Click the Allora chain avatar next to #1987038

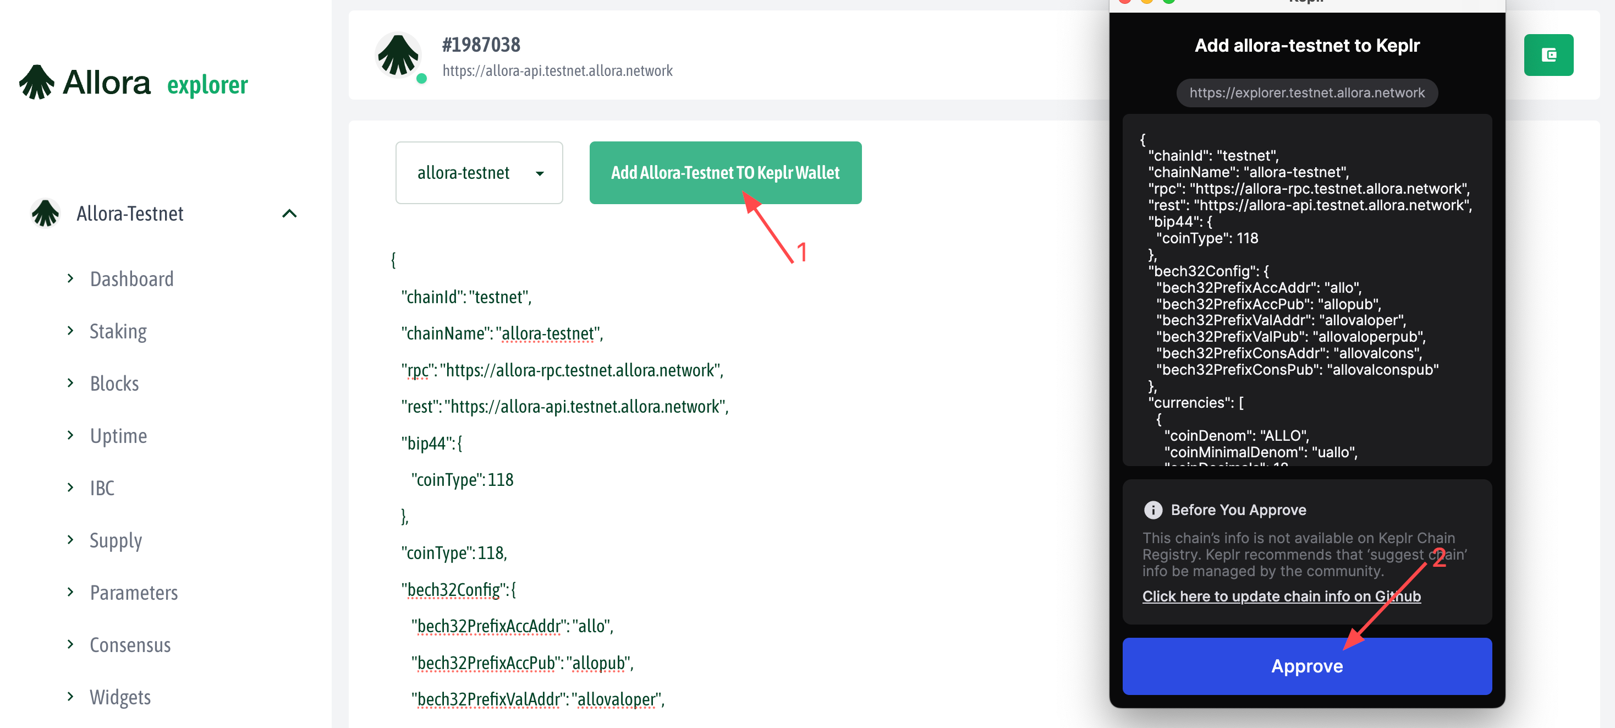(398, 55)
